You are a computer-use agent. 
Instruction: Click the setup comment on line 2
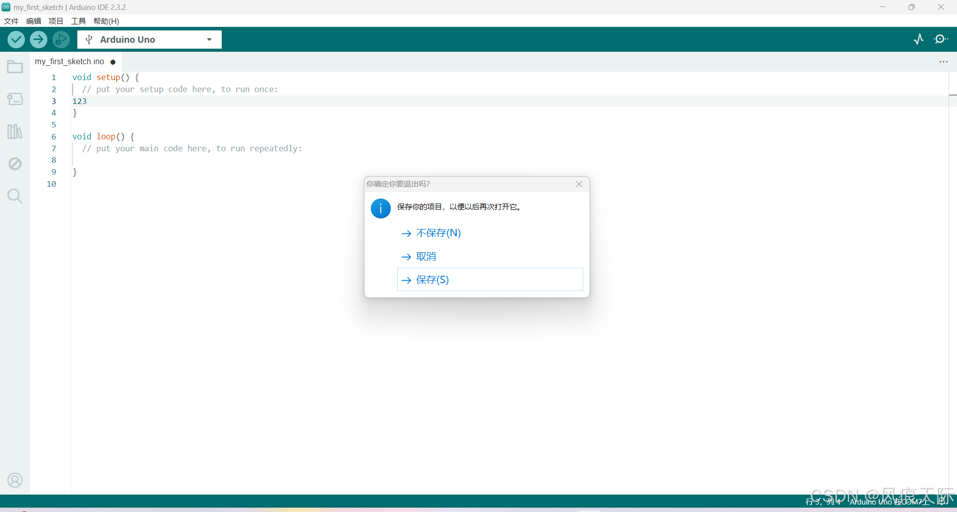(180, 89)
